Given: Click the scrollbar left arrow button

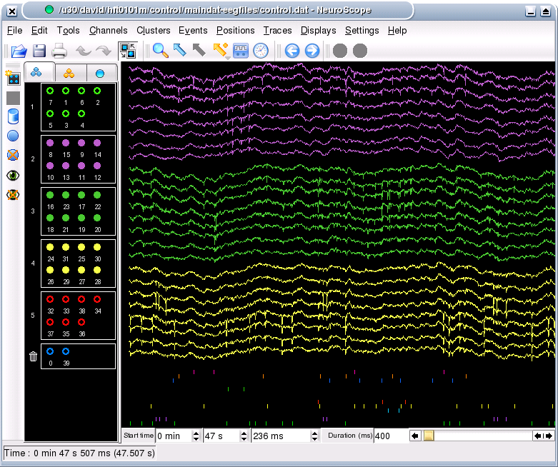Looking at the screenshot, I should [x=415, y=436].
